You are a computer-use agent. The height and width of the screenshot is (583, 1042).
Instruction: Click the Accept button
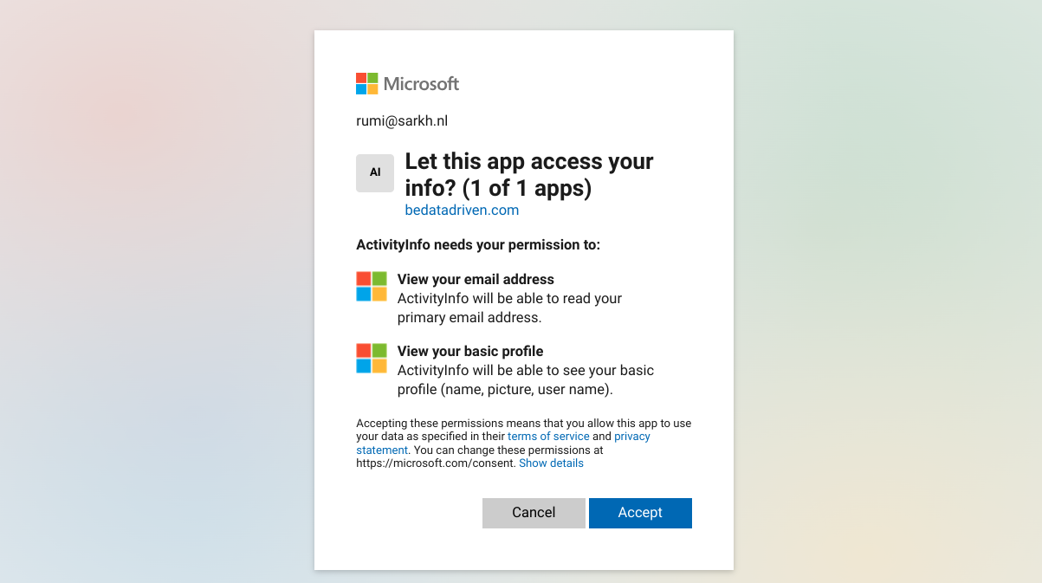point(640,513)
